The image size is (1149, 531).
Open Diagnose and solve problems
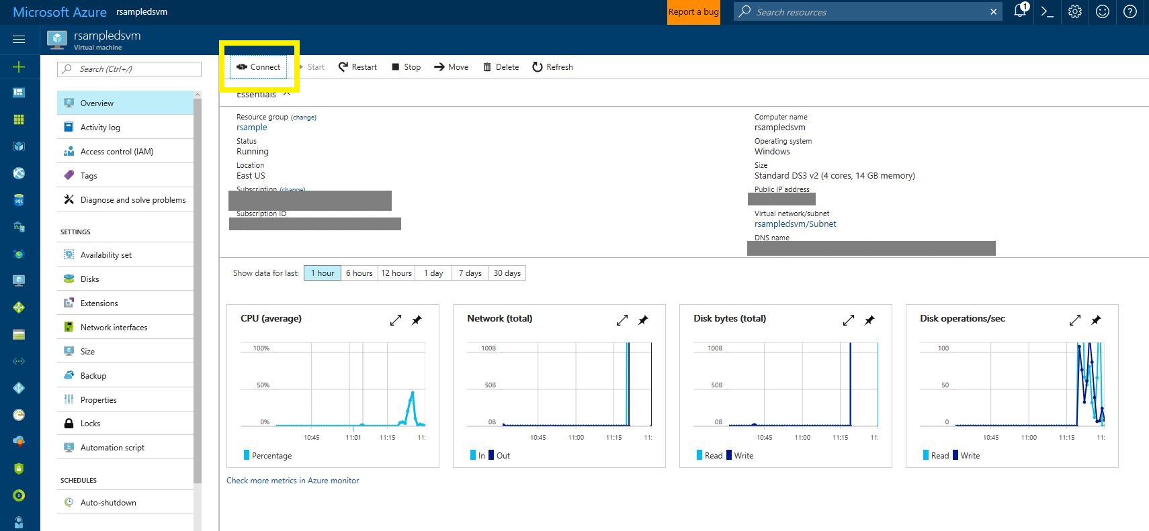click(126, 199)
